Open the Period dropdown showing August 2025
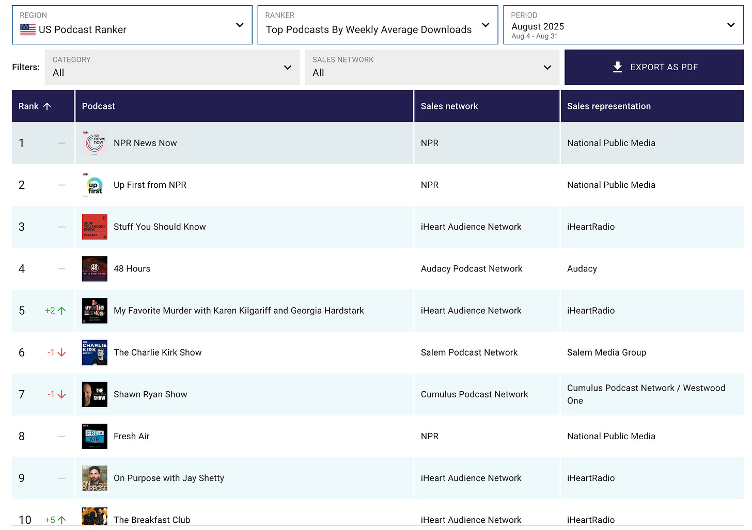The image size is (752, 530). (x=623, y=25)
